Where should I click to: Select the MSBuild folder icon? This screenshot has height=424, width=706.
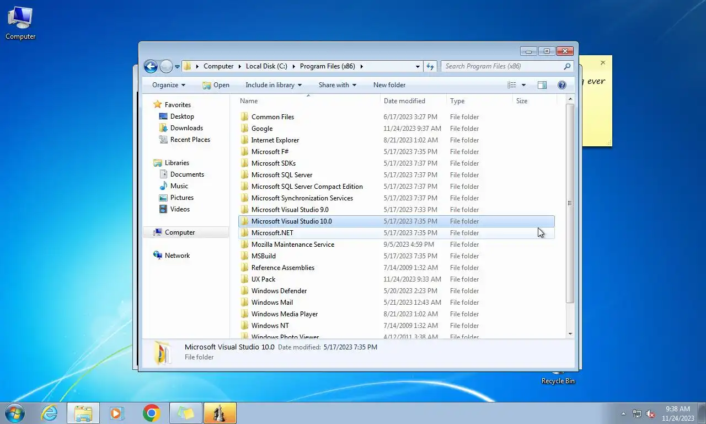pos(245,256)
